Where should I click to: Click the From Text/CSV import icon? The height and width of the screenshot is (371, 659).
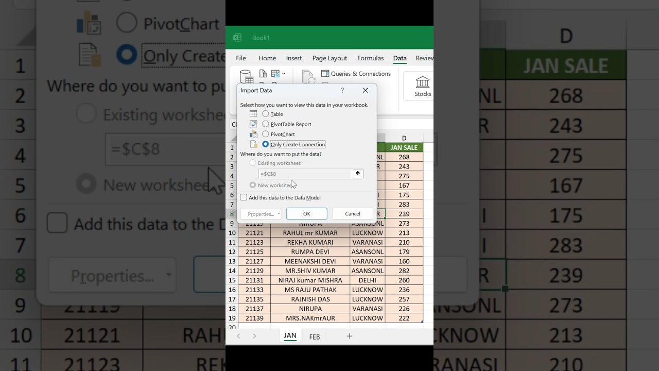(x=263, y=74)
